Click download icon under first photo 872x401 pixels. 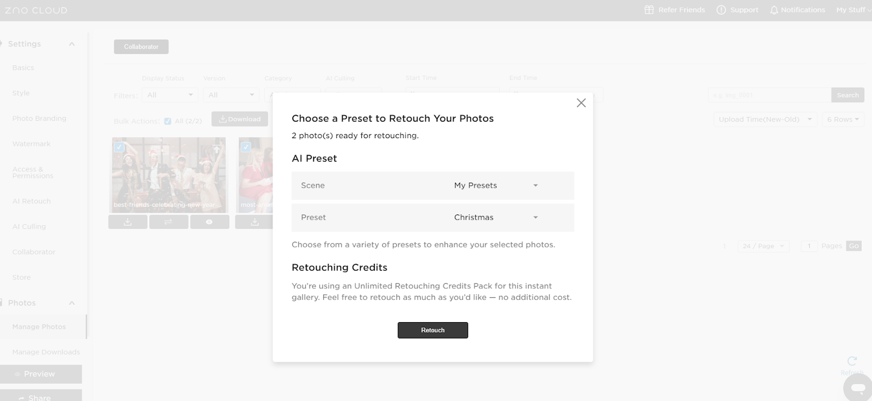pyautogui.click(x=128, y=222)
